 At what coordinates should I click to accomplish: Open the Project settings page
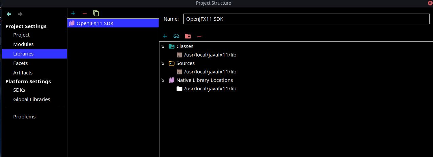(21, 35)
